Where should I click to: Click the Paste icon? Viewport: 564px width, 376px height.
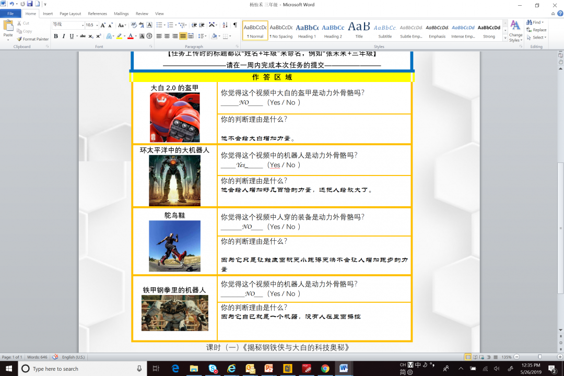(x=8, y=26)
